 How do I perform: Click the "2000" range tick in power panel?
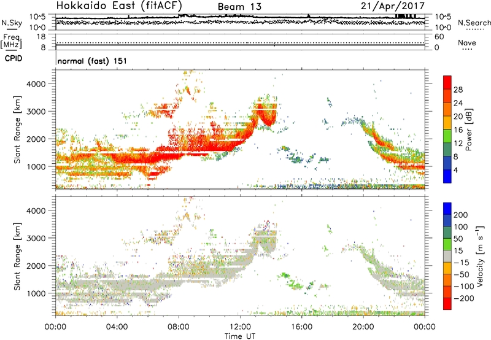[x=36, y=139]
